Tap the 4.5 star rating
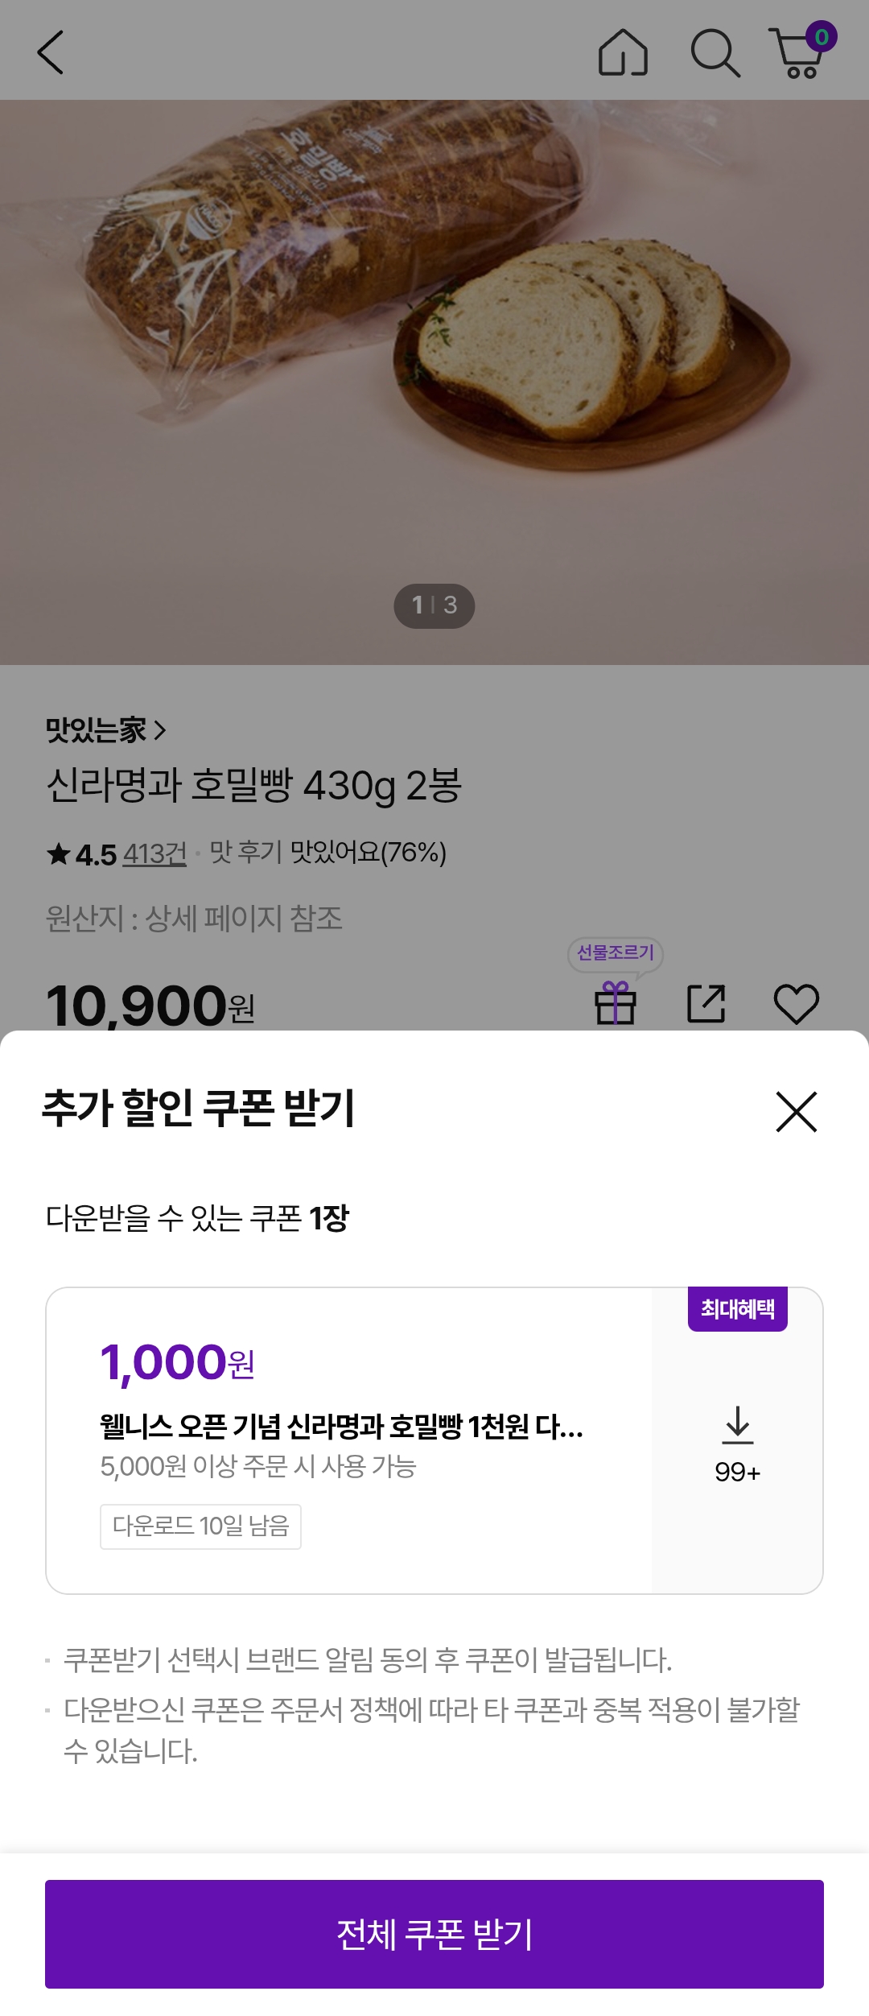Image resolution: width=869 pixels, height=2016 pixels. tap(83, 853)
